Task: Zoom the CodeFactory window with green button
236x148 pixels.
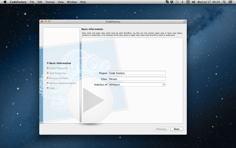Action: pos(49,22)
